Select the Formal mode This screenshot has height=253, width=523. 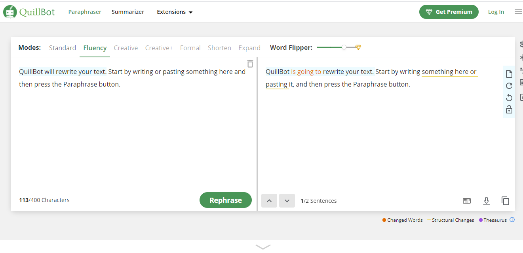click(190, 48)
